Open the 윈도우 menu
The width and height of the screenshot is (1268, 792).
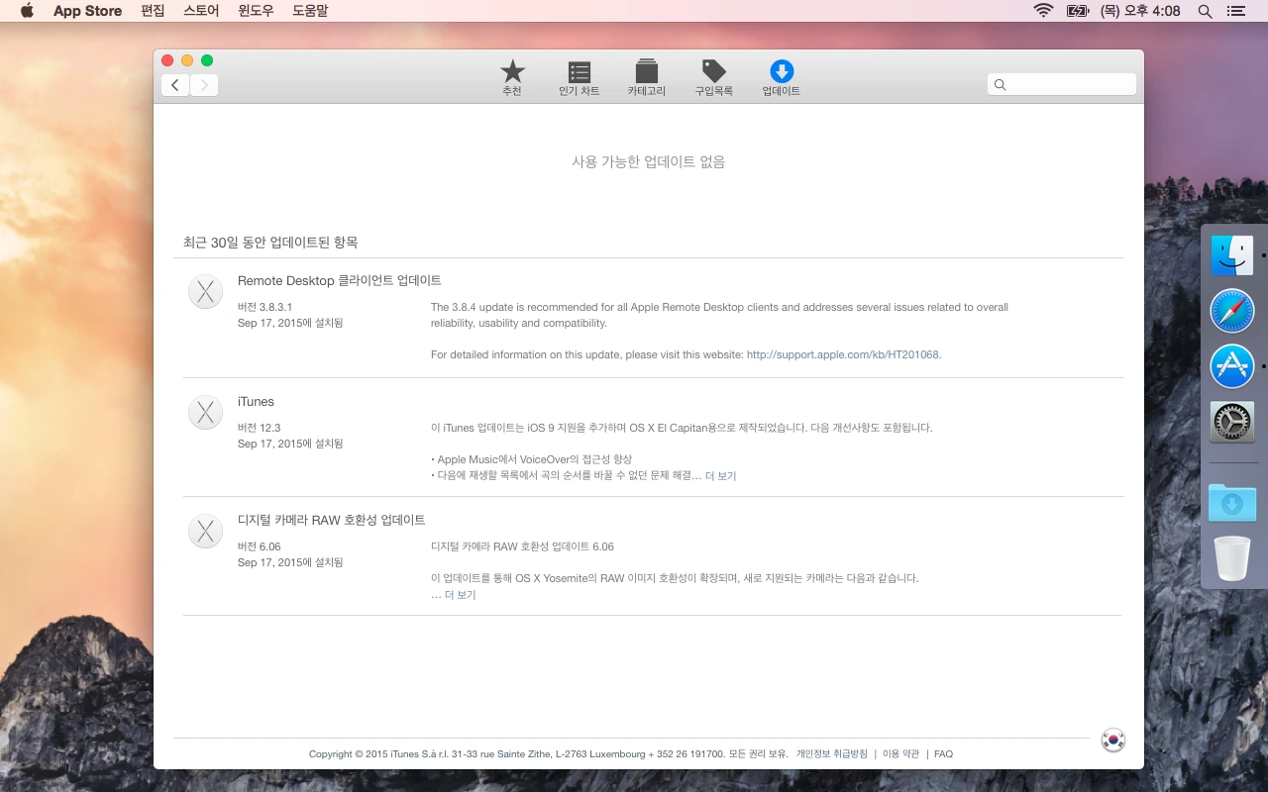255,11
